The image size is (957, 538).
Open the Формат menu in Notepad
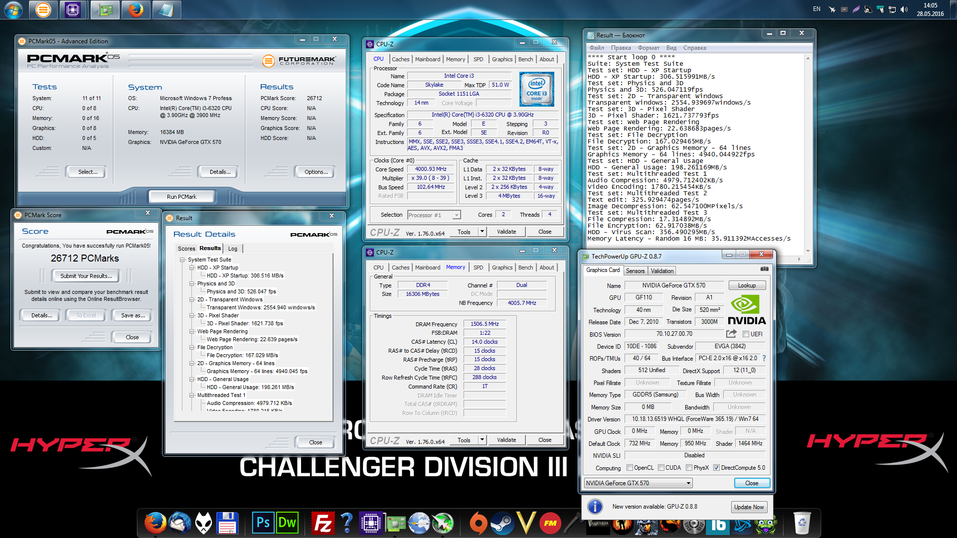tap(648, 48)
